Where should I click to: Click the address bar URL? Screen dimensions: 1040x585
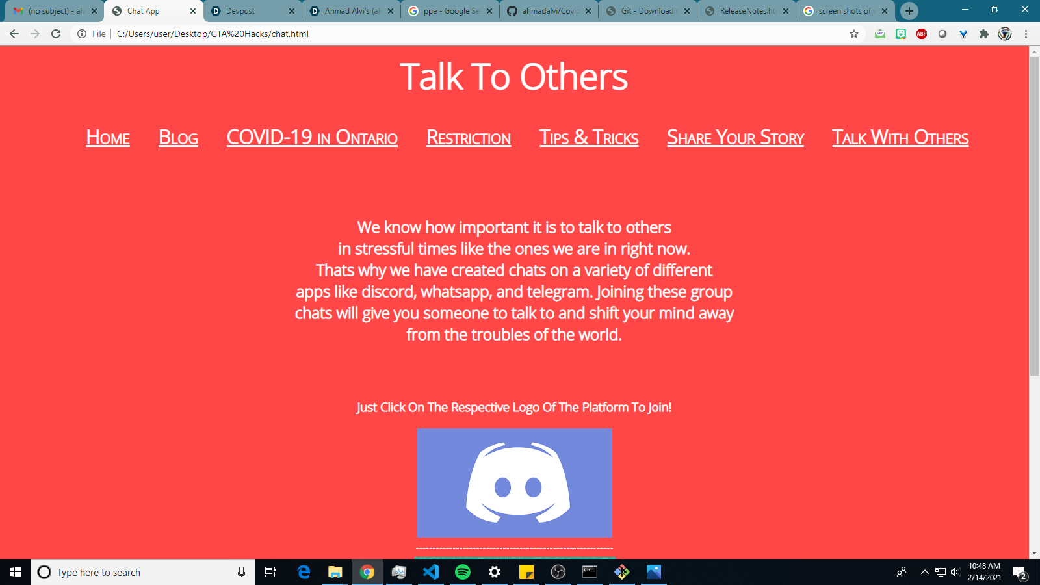point(213,34)
